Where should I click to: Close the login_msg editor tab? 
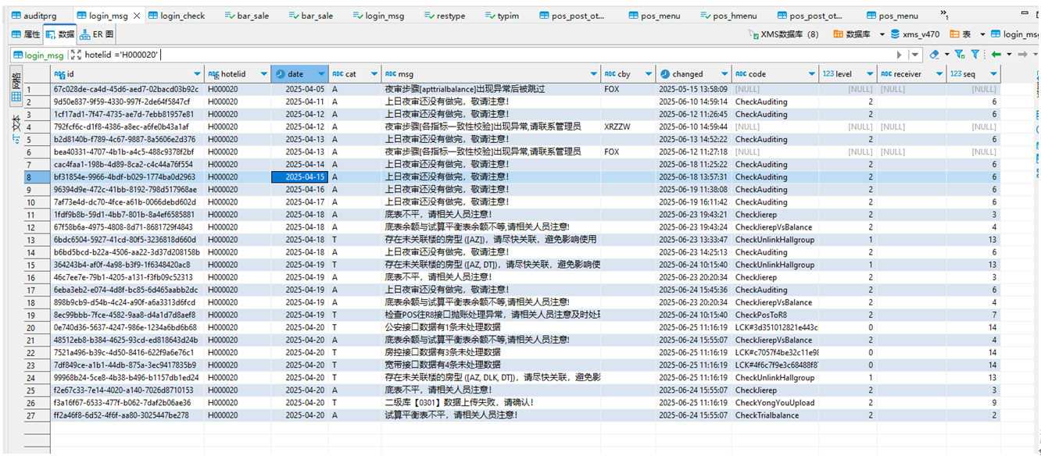[136, 16]
